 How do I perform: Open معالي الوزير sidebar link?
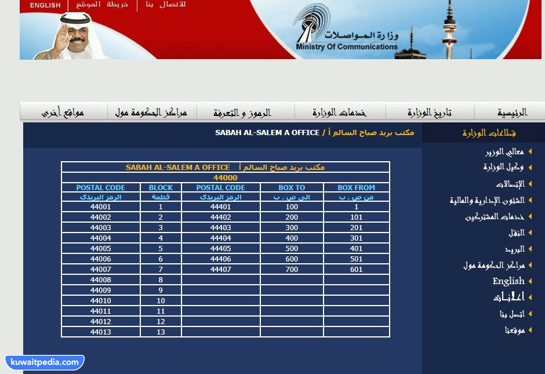[x=504, y=151]
